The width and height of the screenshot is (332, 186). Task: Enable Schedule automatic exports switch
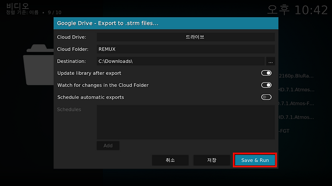tap(266, 97)
